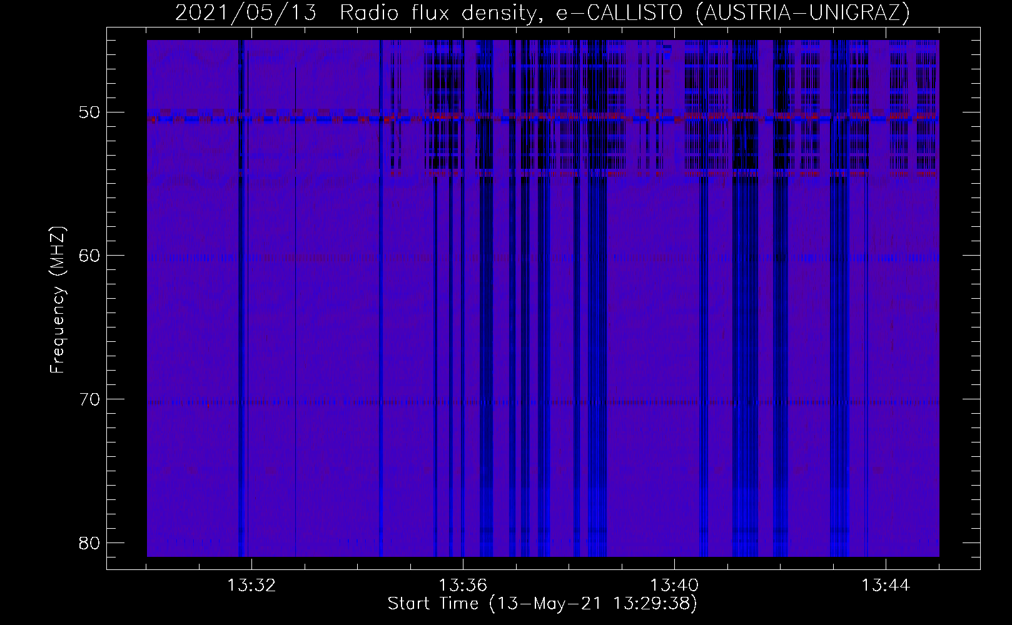
Task: Click the 'Frequency (MHZ)' axis label
Action: (58, 300)
